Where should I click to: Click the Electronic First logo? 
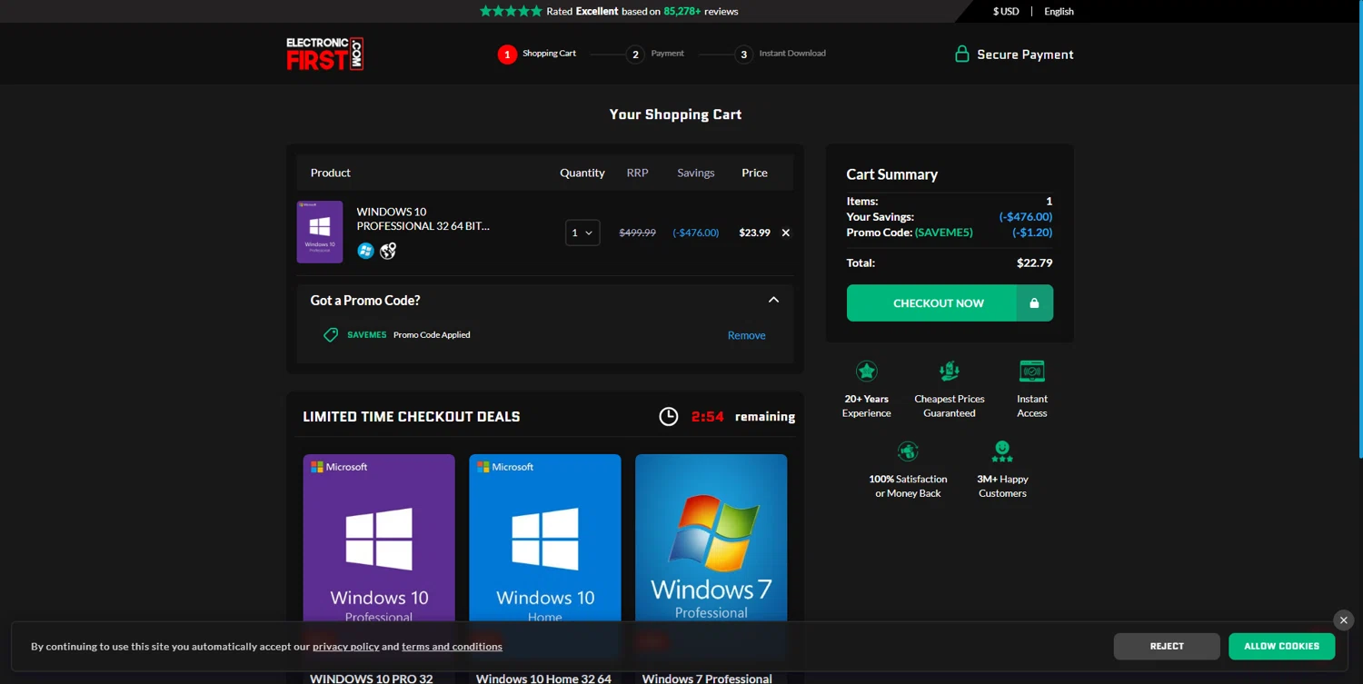coord(324,54)
